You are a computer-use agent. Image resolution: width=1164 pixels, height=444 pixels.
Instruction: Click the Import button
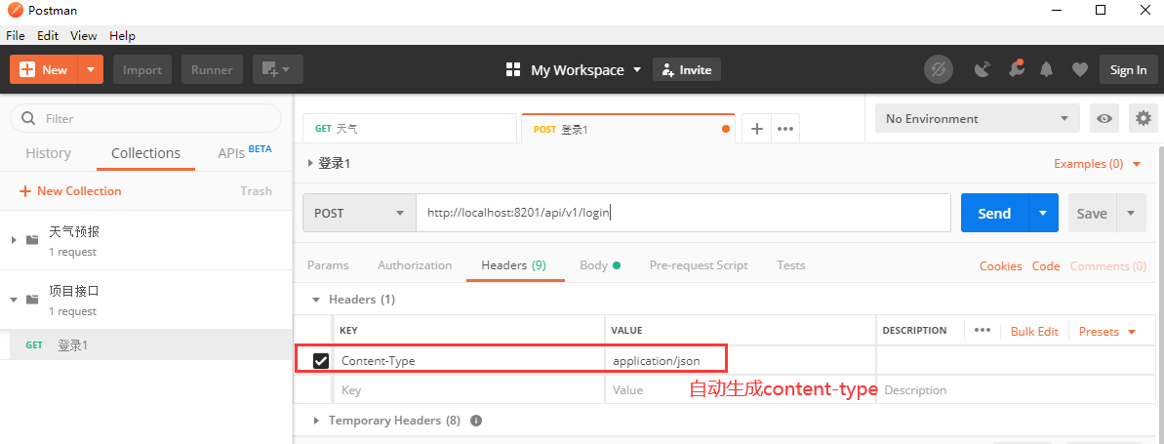tap(142, 70)
